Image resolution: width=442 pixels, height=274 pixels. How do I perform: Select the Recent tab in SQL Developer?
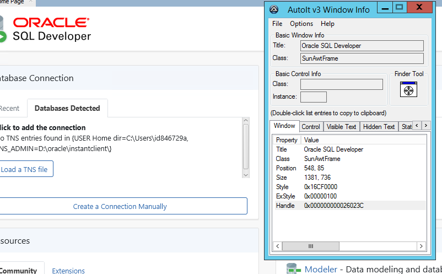tap(9, 109)
